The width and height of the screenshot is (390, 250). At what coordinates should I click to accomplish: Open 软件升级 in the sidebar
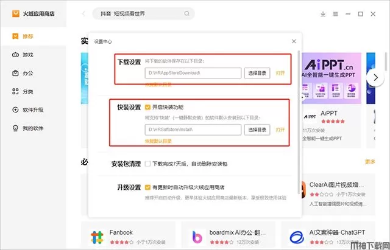[32, 110]
